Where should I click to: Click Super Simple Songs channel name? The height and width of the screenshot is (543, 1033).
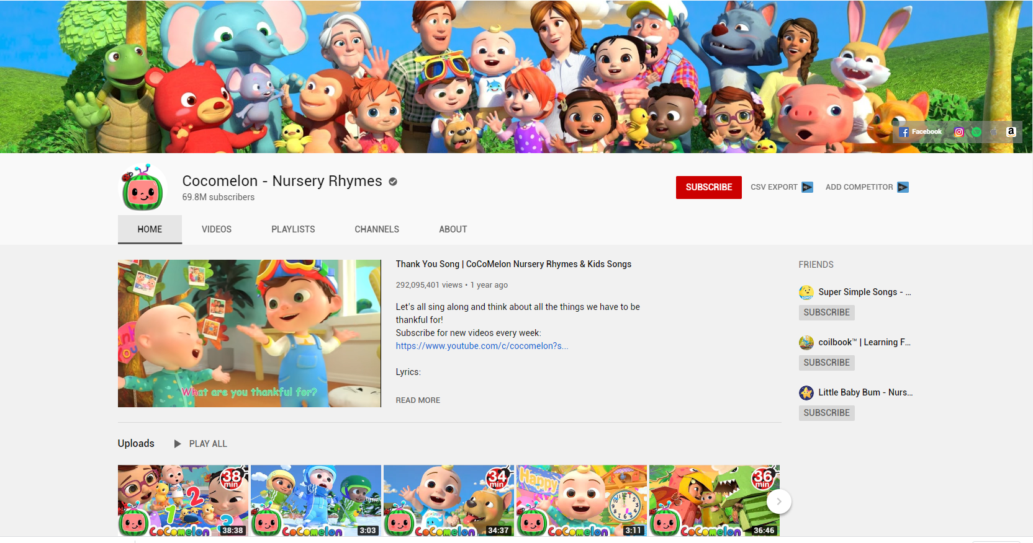coord(865,292)
